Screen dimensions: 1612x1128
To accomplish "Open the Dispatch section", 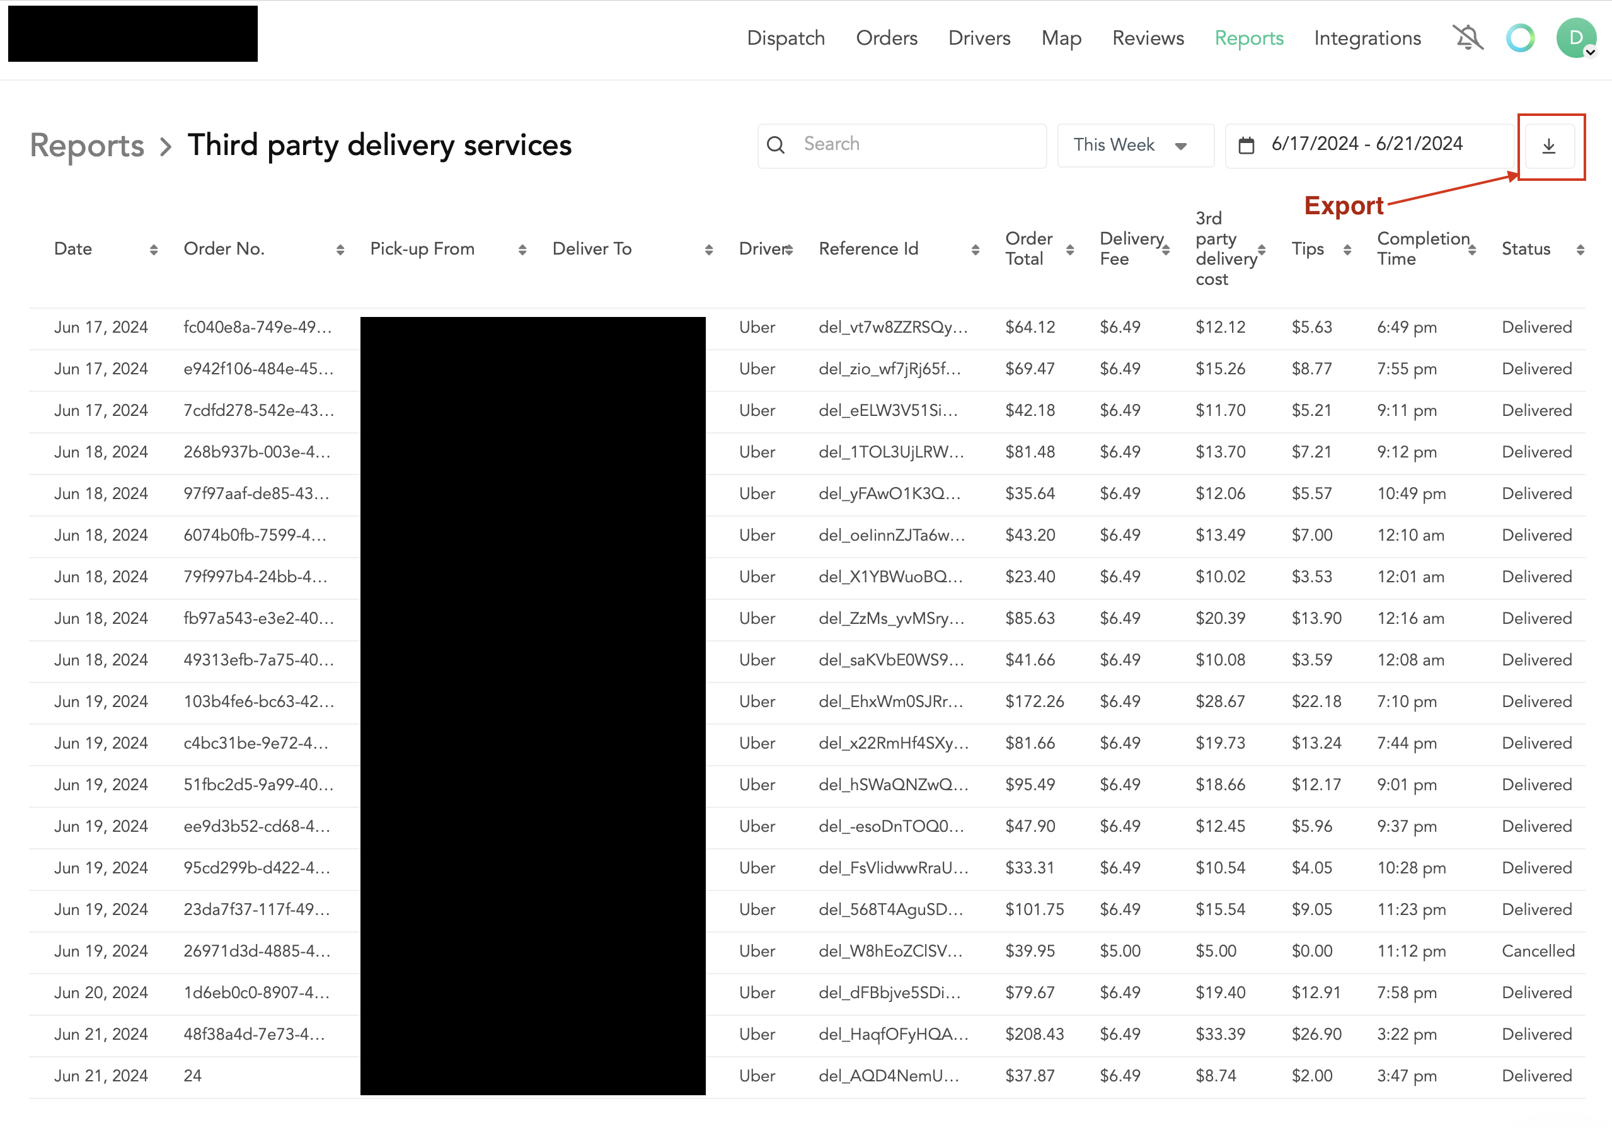I will point(786,38).
